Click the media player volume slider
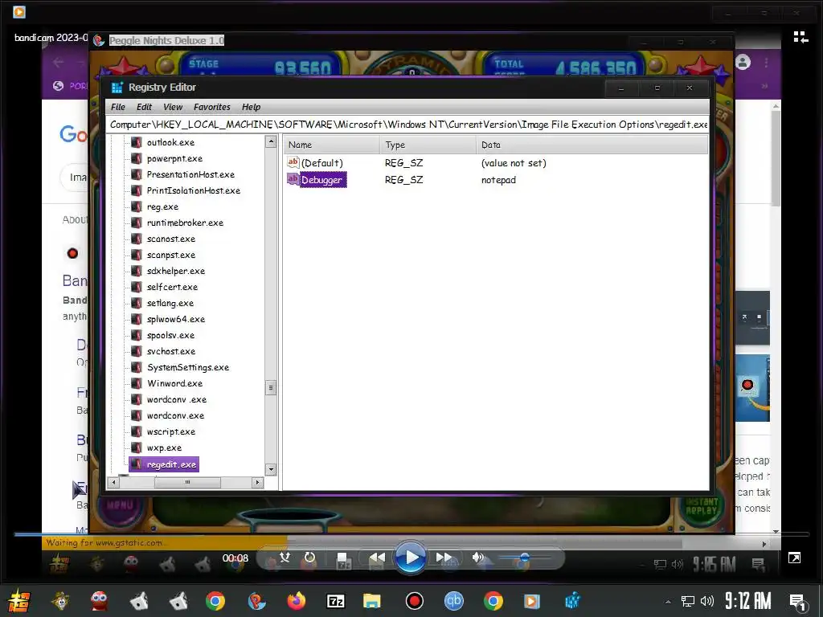This screenshot has width=823, height=617. [524, 558]
